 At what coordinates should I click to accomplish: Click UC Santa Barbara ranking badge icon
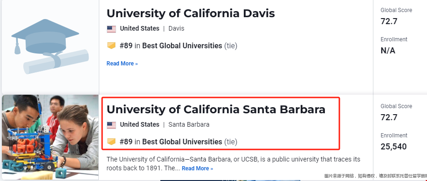point(111,142)
